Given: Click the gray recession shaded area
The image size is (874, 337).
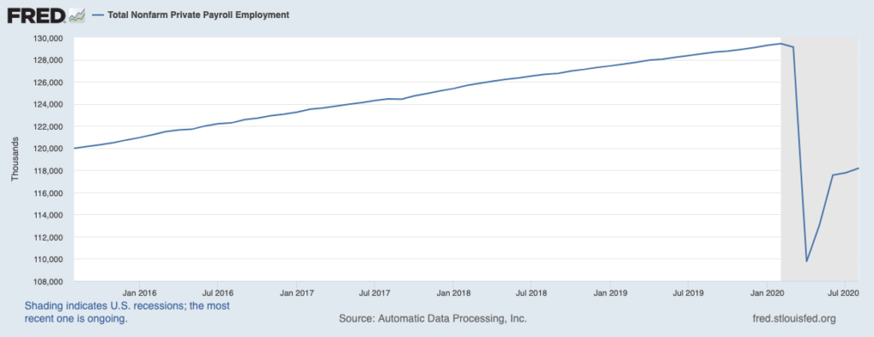Looking at the screenshot, I should tap(820, 160).
